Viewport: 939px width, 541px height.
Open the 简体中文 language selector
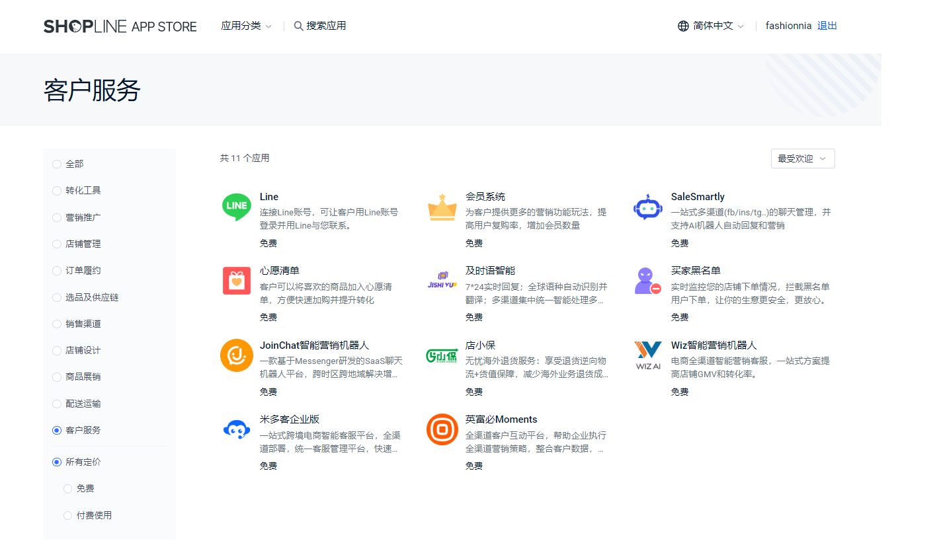click(711, 26)
